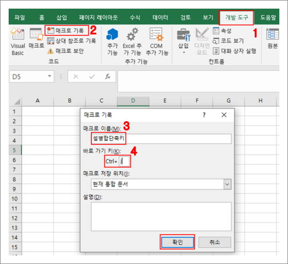Click the select-all corner triangle

pyautogui.click(x=17, y=101)
